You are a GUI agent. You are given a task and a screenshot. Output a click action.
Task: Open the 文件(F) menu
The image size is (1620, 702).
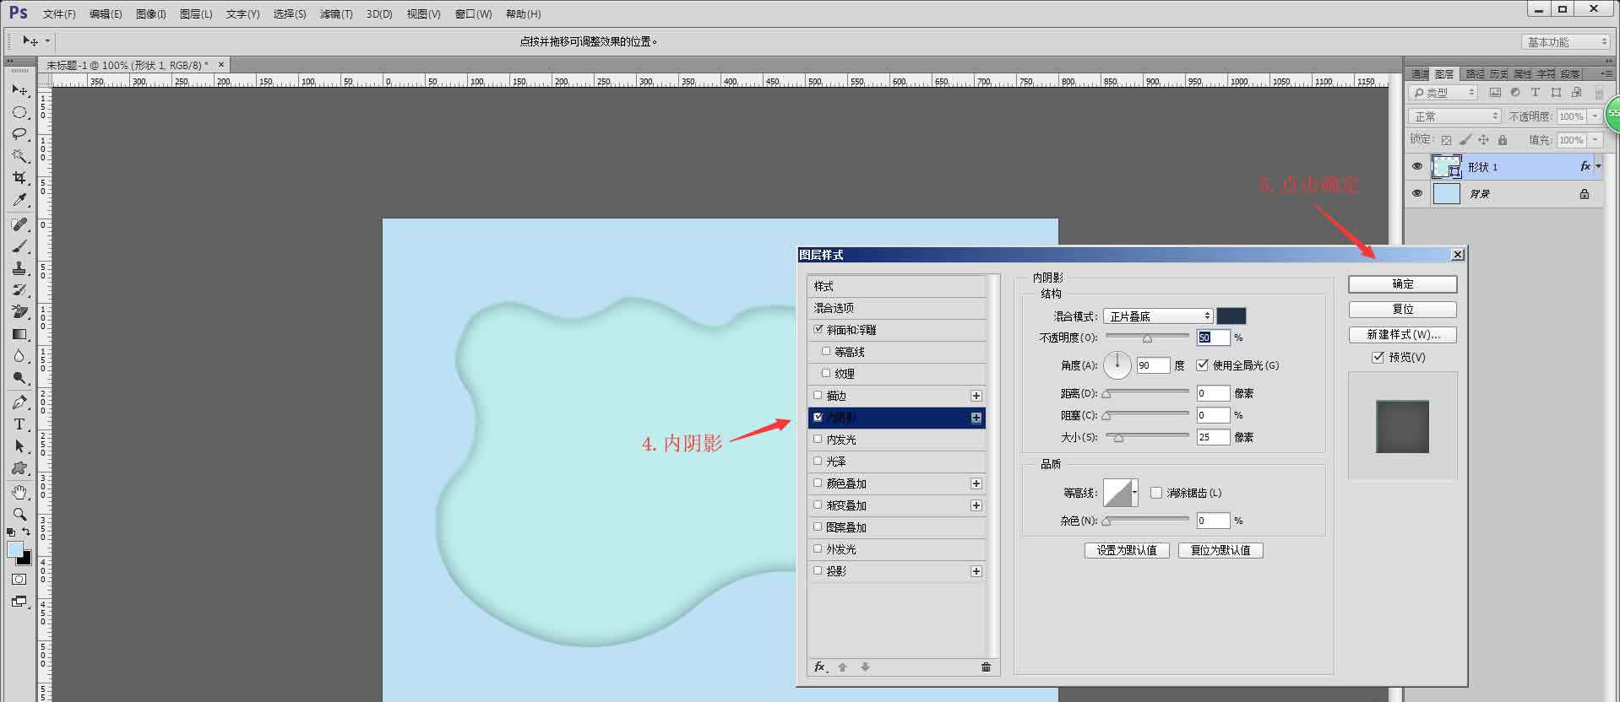coord(59,14)
